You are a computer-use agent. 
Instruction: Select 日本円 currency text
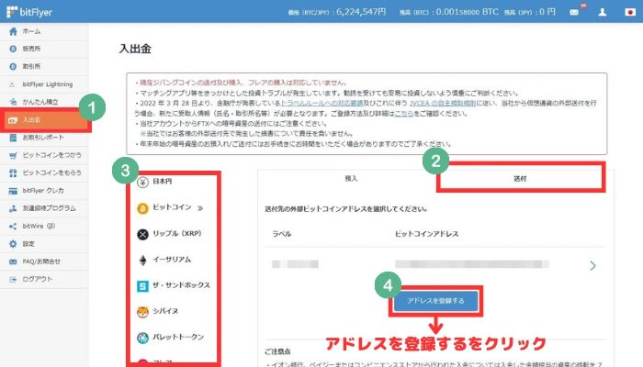(162, 181)
